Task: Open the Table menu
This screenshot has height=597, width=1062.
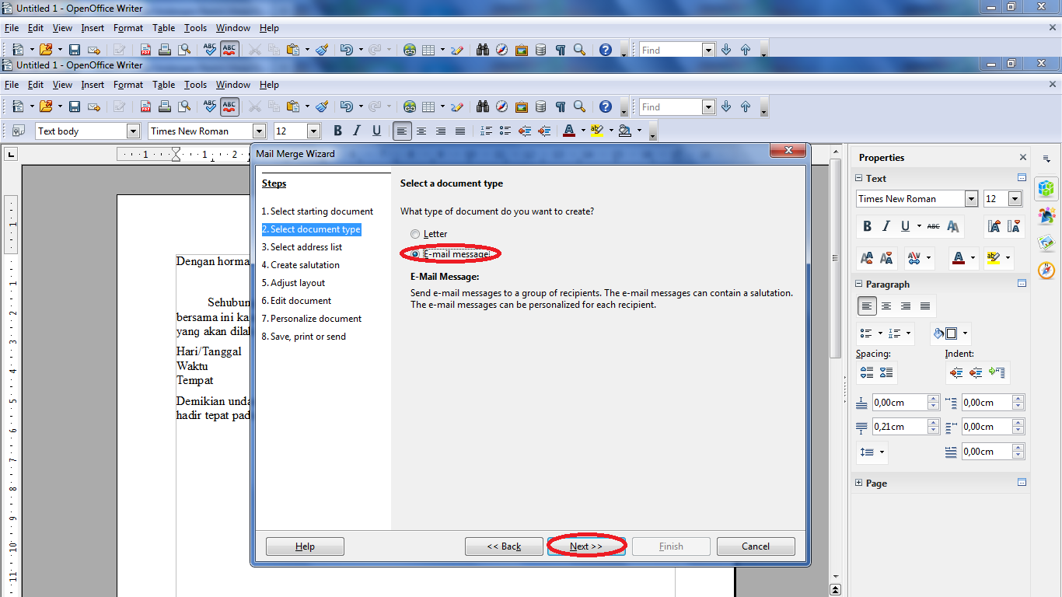Action: click(x=163, y=84)
